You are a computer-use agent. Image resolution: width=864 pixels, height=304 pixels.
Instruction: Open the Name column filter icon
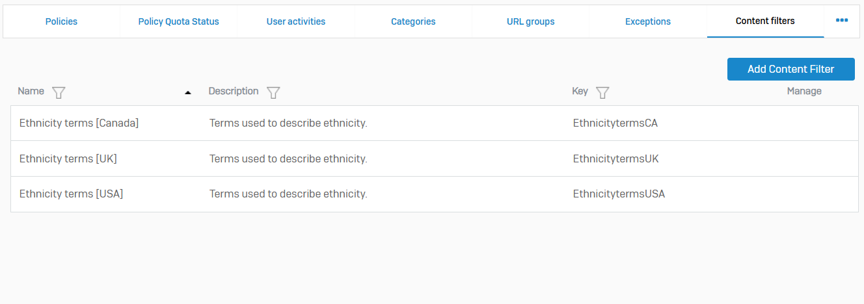(59, 92)
